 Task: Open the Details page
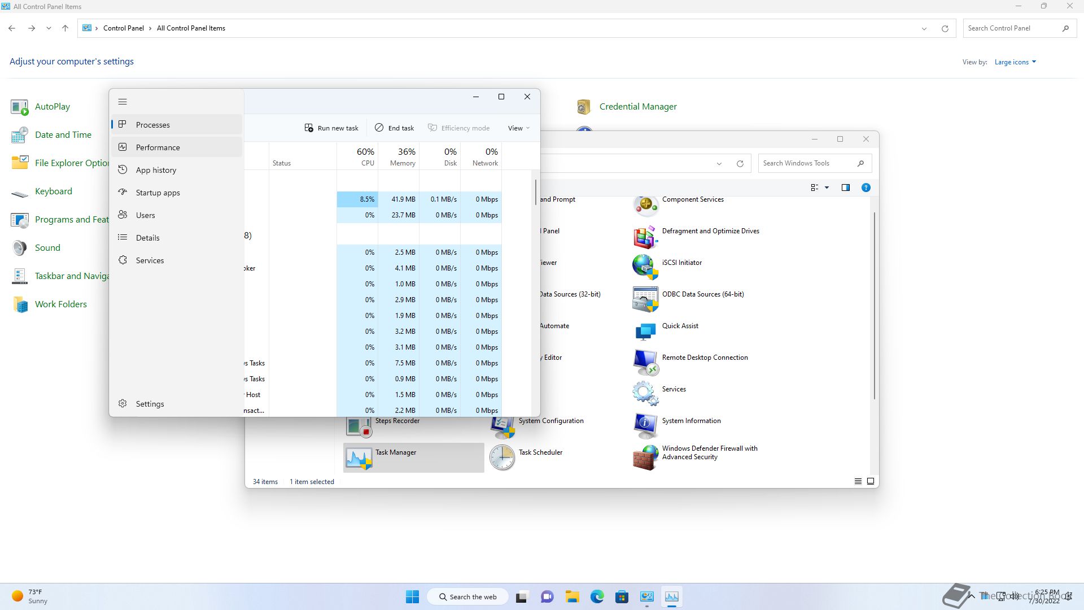coord(177,238)
